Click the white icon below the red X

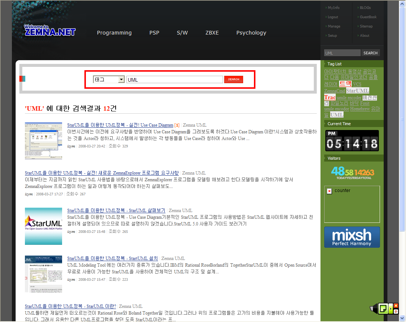click(x=396, y=311)
